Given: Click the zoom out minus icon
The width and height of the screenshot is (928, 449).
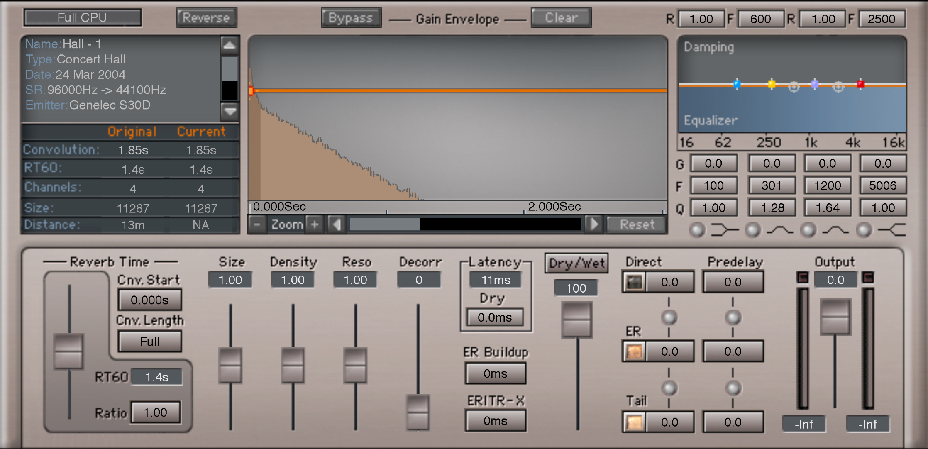Looking at the screenshot, I should click(x=257, y=224).
